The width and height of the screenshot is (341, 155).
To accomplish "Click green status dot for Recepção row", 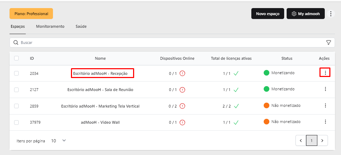I will [267, 73].
